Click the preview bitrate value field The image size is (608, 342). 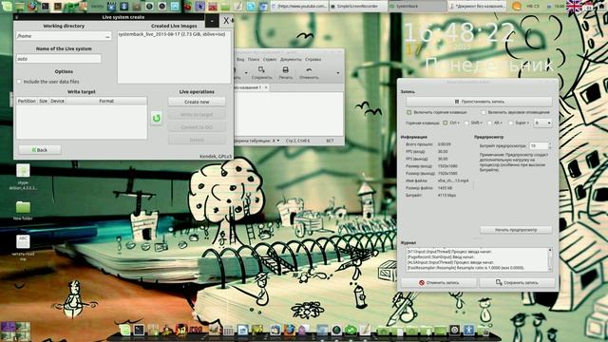[x=539, y=145]
